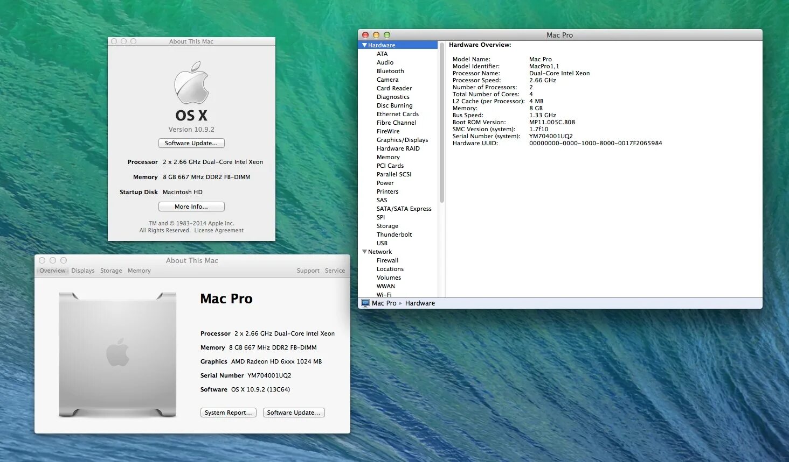Click the Network header row in sidebar
Image resolution: width=789 pixels, height=462 pixels.
click(x=398, y=252)
